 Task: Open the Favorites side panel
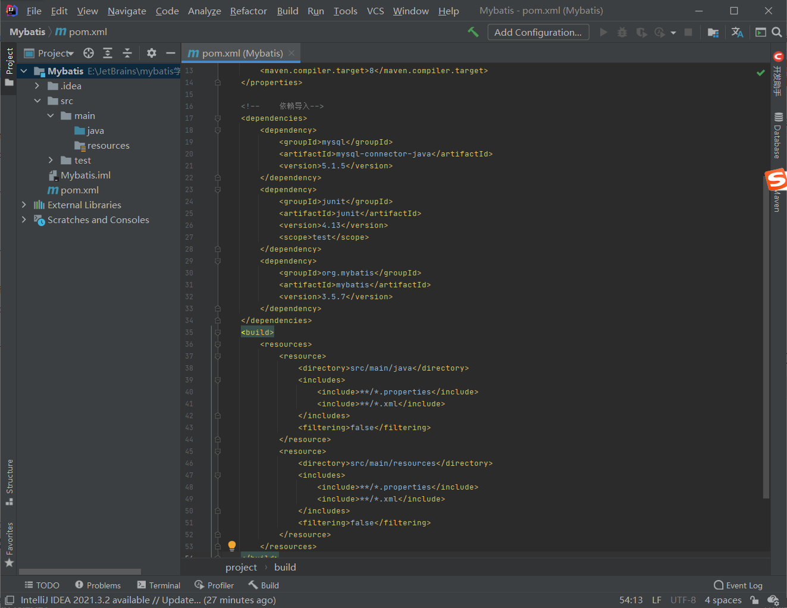tap(10, 544)
